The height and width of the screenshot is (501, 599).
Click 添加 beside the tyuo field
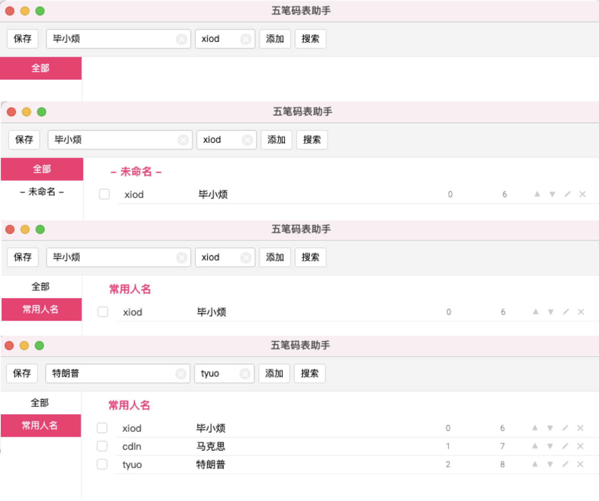(x=274, y=374)
